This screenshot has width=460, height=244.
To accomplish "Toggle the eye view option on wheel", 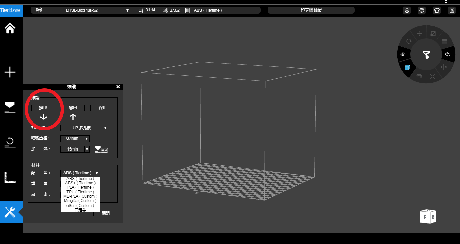I will (x=403, y=54).
